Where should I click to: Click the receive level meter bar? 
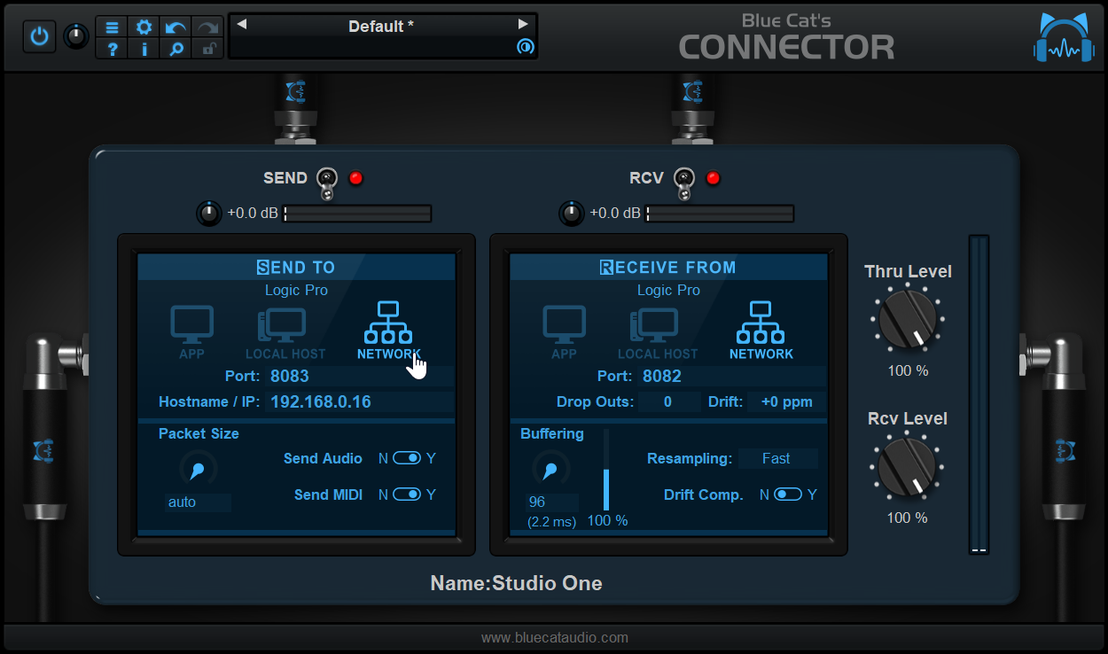pyautogui.click(x=720, y=214)
